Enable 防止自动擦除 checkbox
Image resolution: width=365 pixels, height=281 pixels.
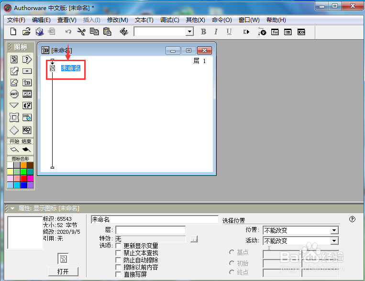pyautogui.click(x=118, y=260)
